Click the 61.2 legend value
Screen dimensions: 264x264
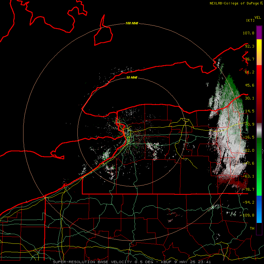(250, 72)
